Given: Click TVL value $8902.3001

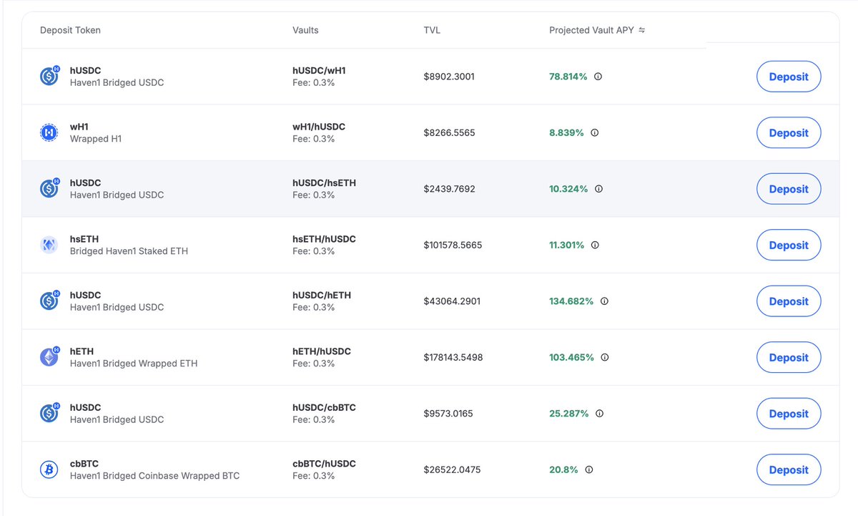Looking at the screenshot, I should tap(449, 77).
